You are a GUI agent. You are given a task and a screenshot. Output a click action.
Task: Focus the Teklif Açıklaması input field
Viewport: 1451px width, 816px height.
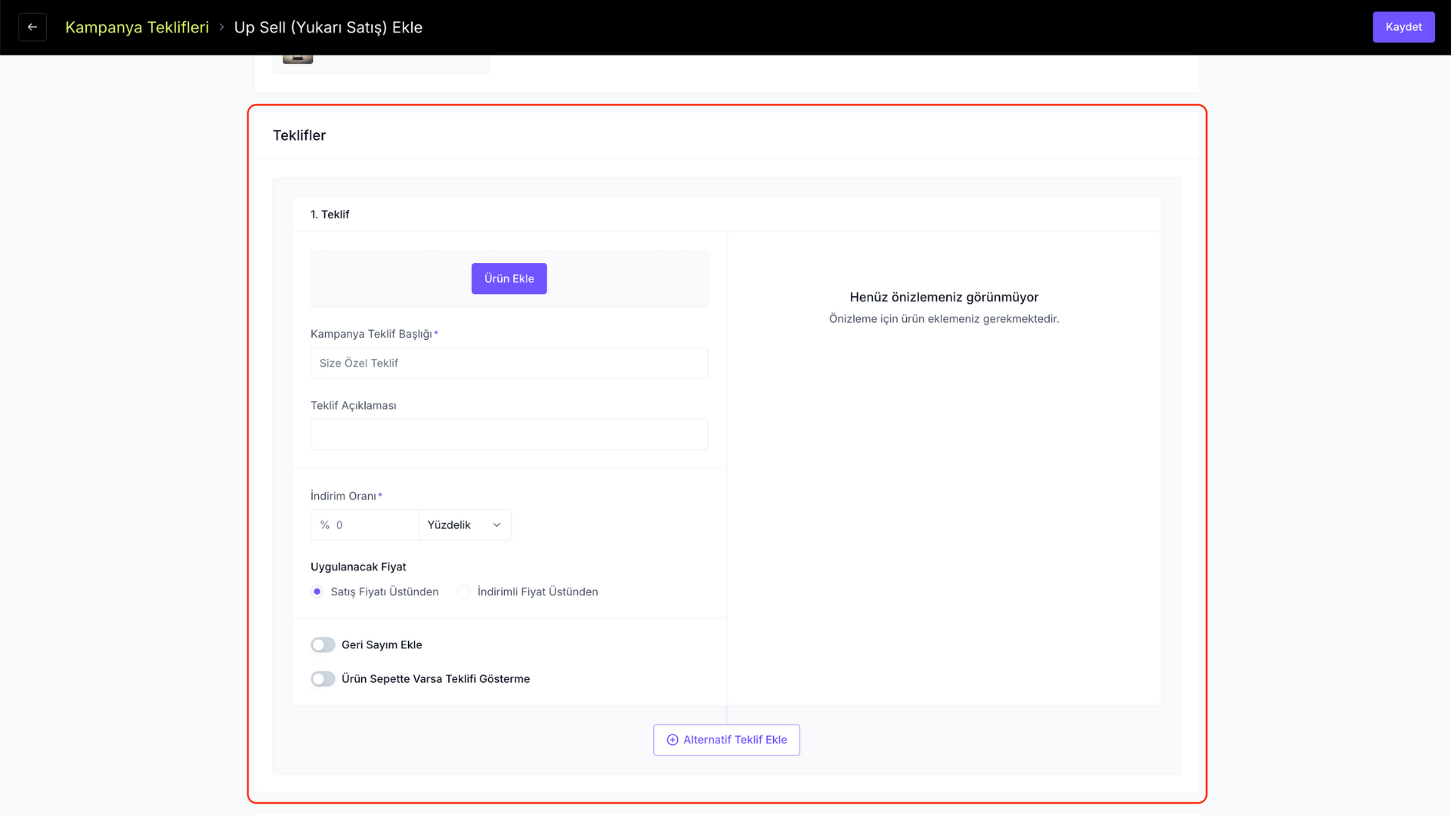[x=509, y=434]
